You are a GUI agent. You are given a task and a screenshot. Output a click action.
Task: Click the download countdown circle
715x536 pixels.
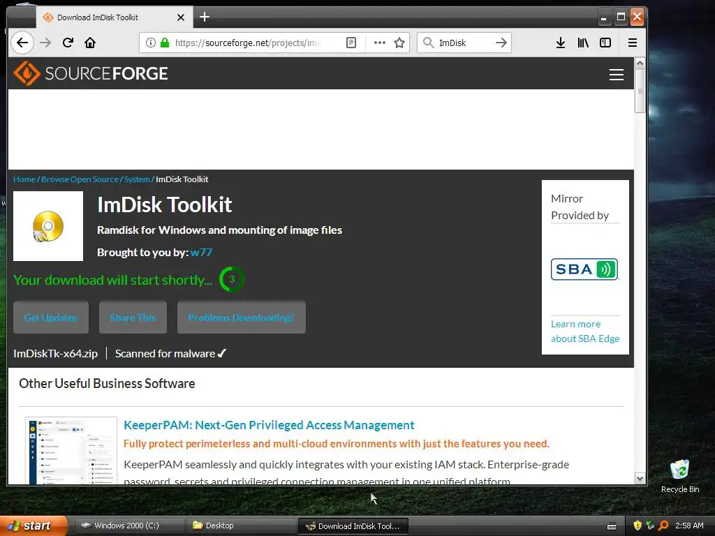coord(232,279)
